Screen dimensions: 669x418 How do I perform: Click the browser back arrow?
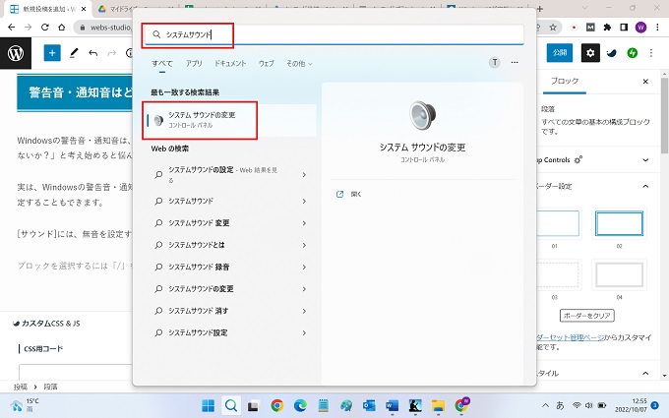12,28
